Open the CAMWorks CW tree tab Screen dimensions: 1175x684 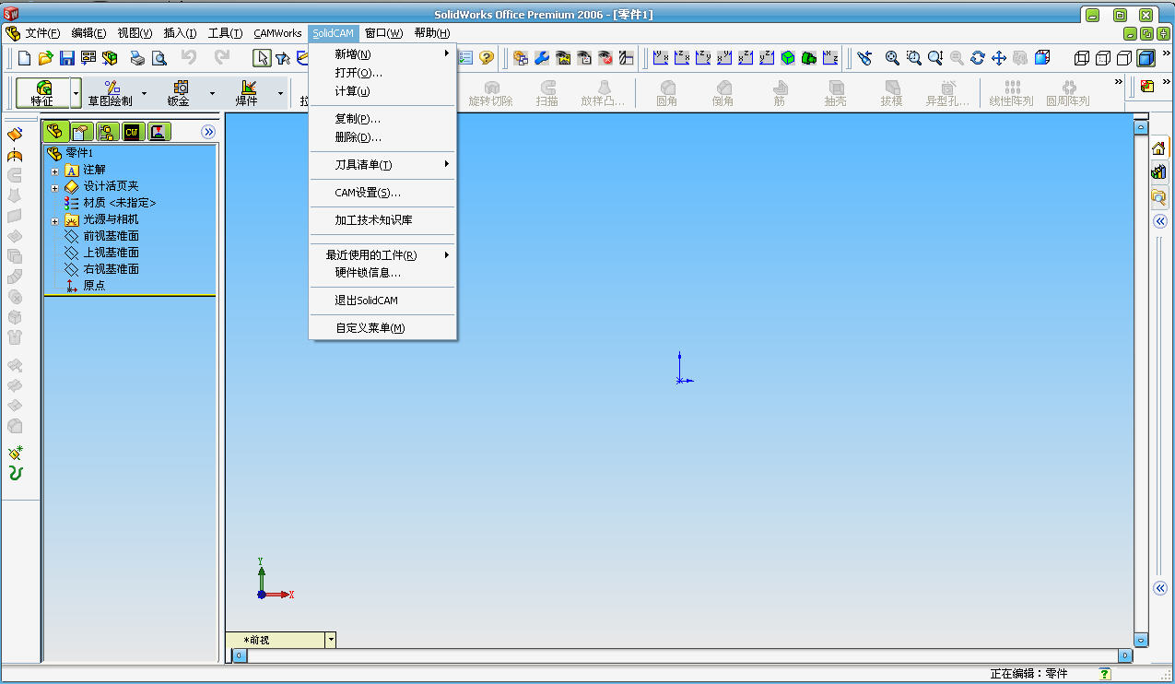click(x=133, y=132)
